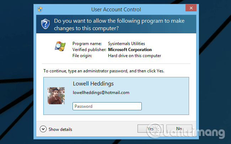
Task: Click the Show details label
Action: tap(60, 129)
